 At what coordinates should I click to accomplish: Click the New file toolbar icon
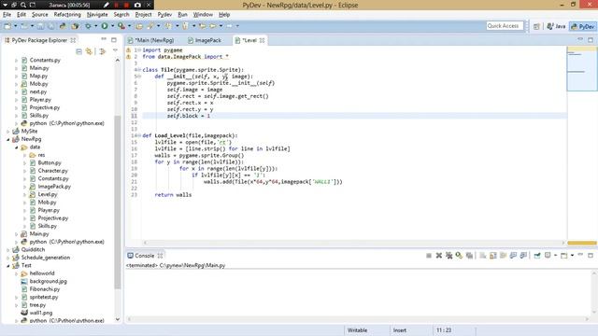pyautogui.click(x=7, y=26)
